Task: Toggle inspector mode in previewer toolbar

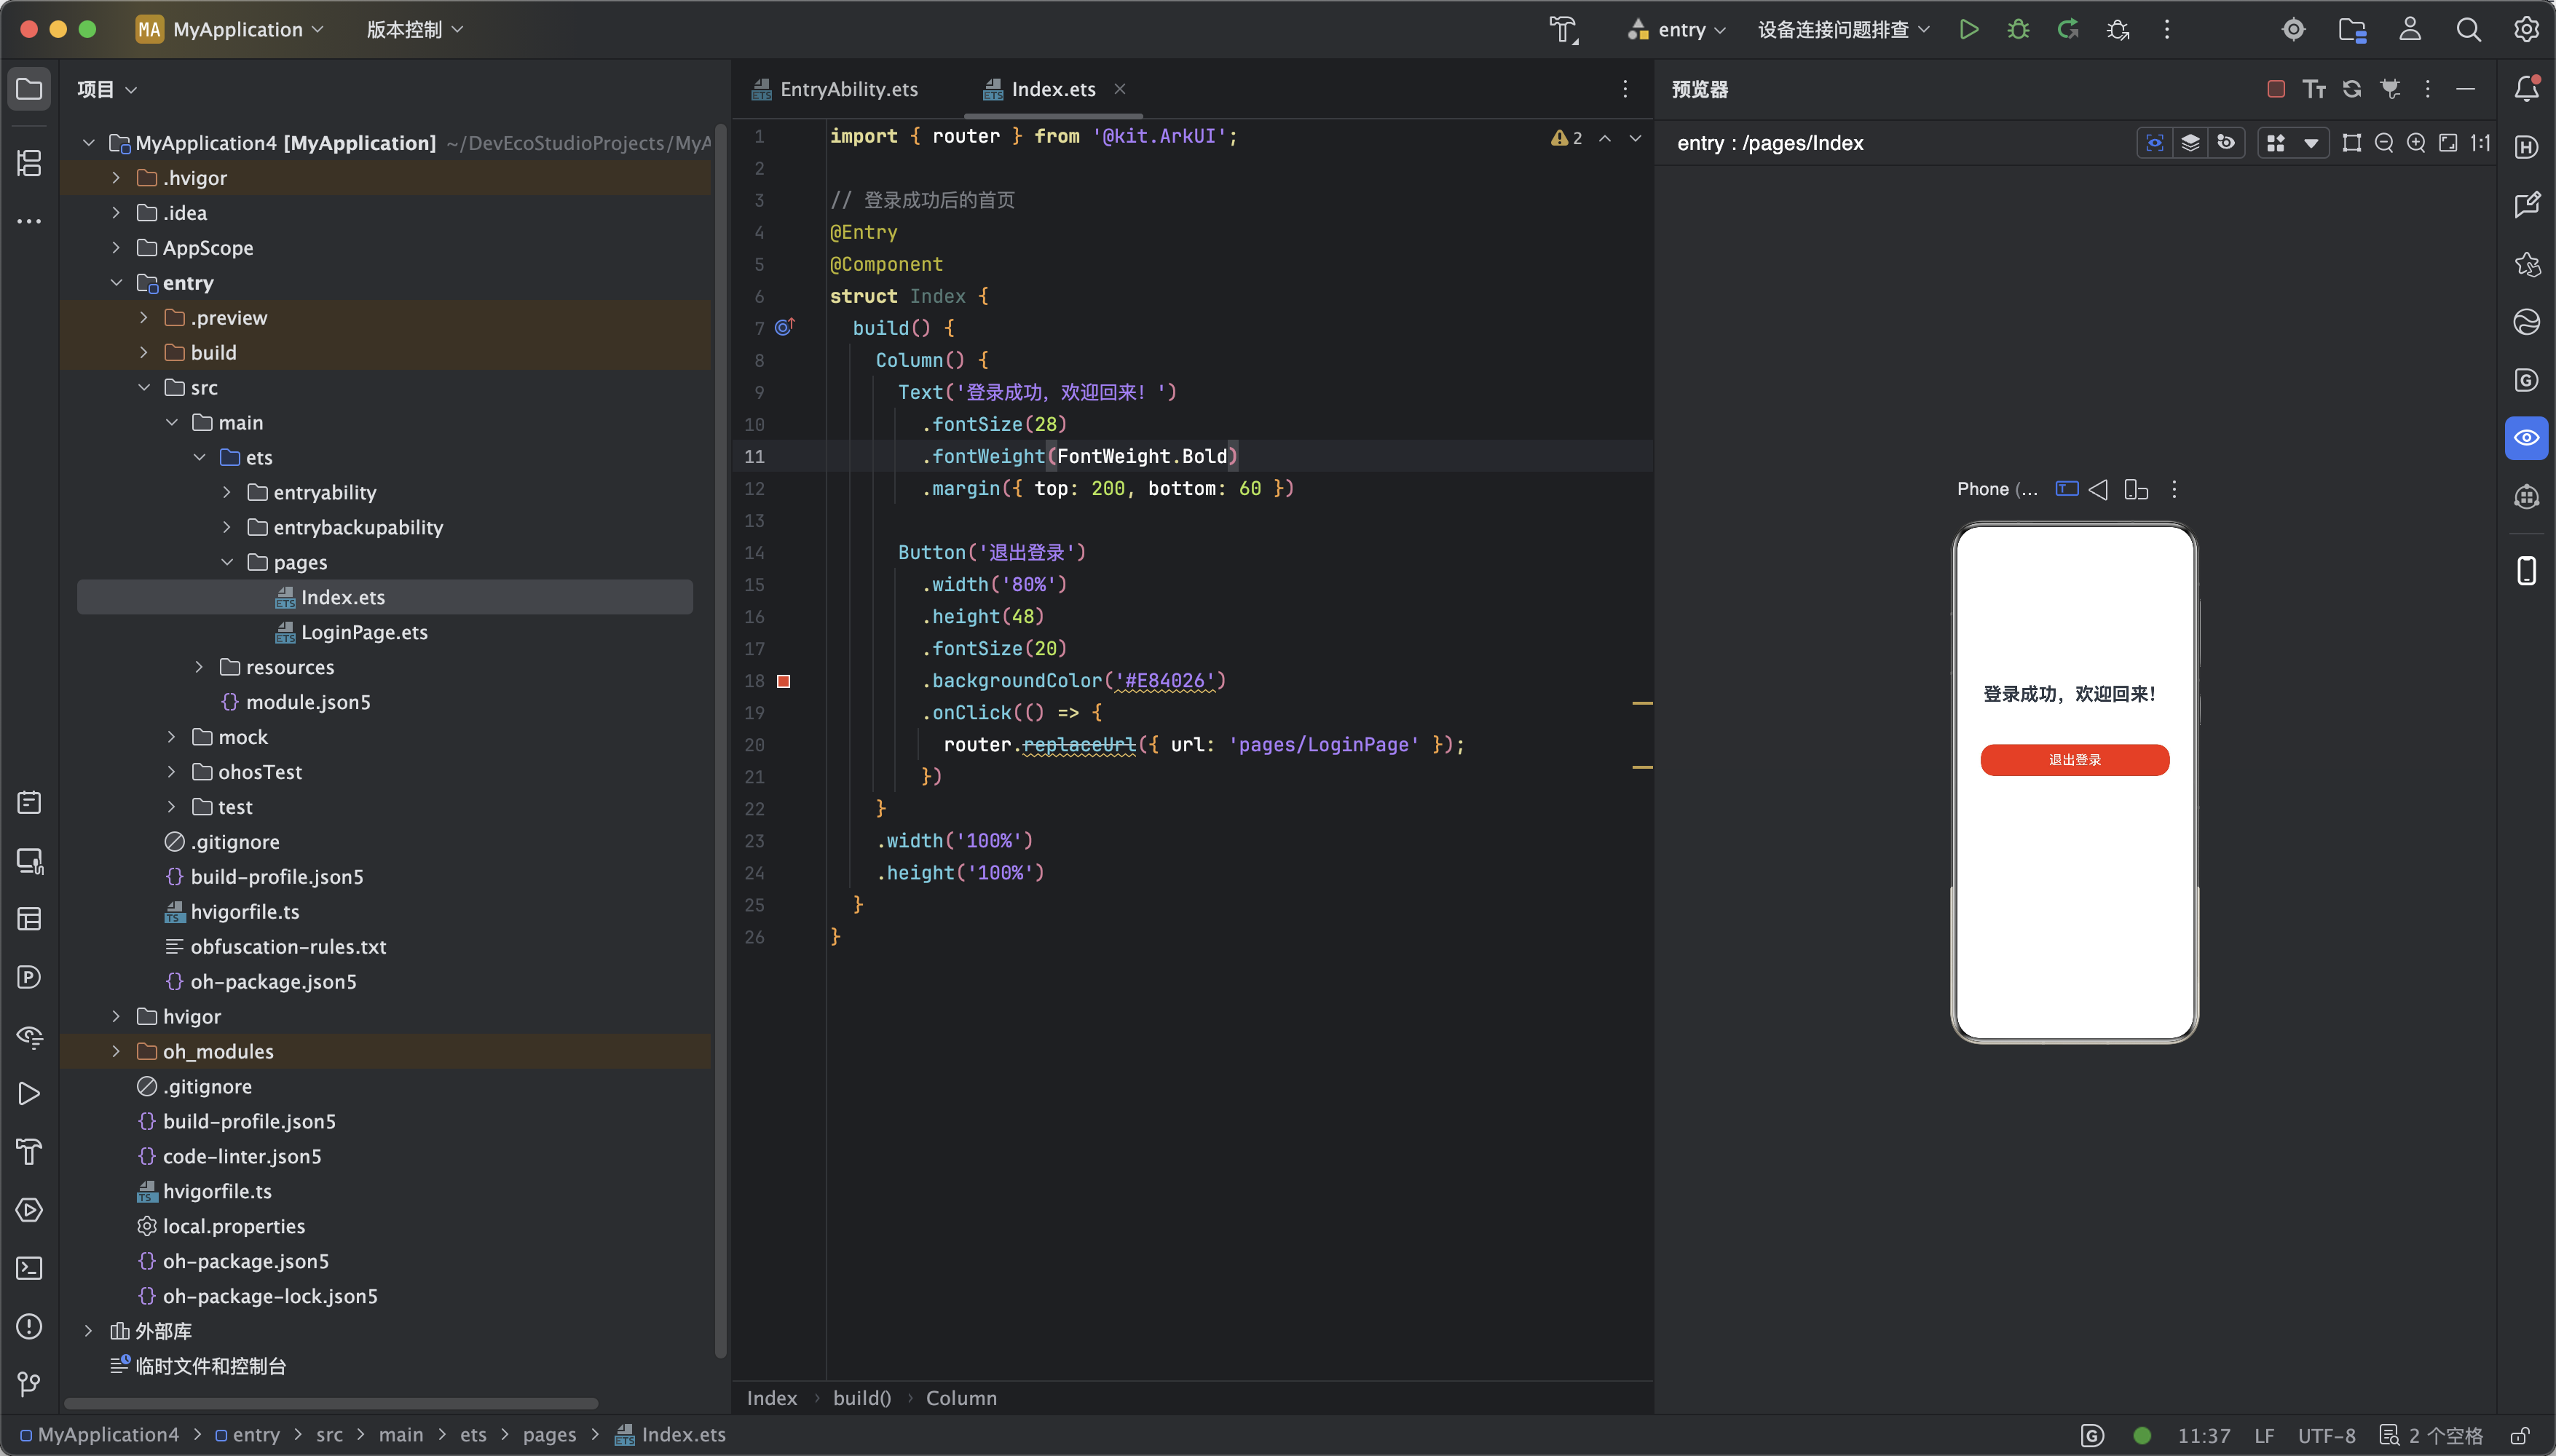Action: coord(2155,143)
